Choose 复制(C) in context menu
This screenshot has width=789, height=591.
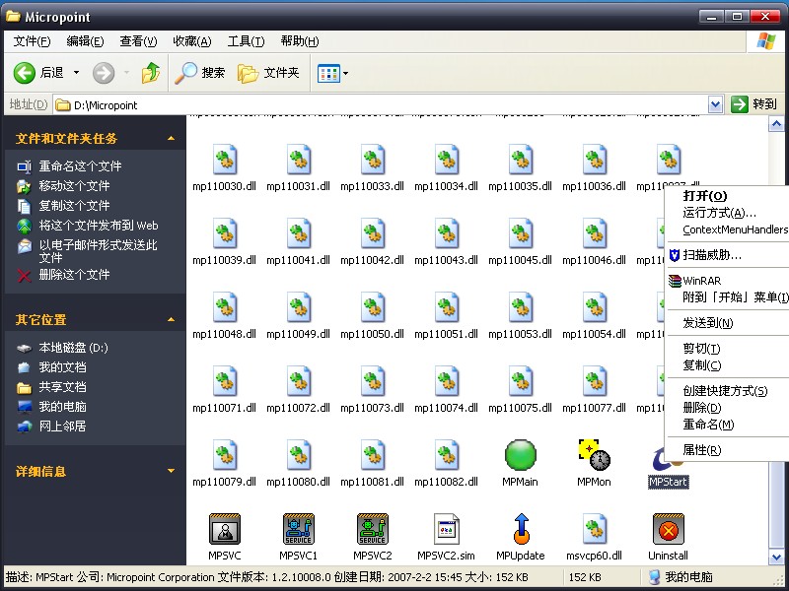click(x=701, y=365)
